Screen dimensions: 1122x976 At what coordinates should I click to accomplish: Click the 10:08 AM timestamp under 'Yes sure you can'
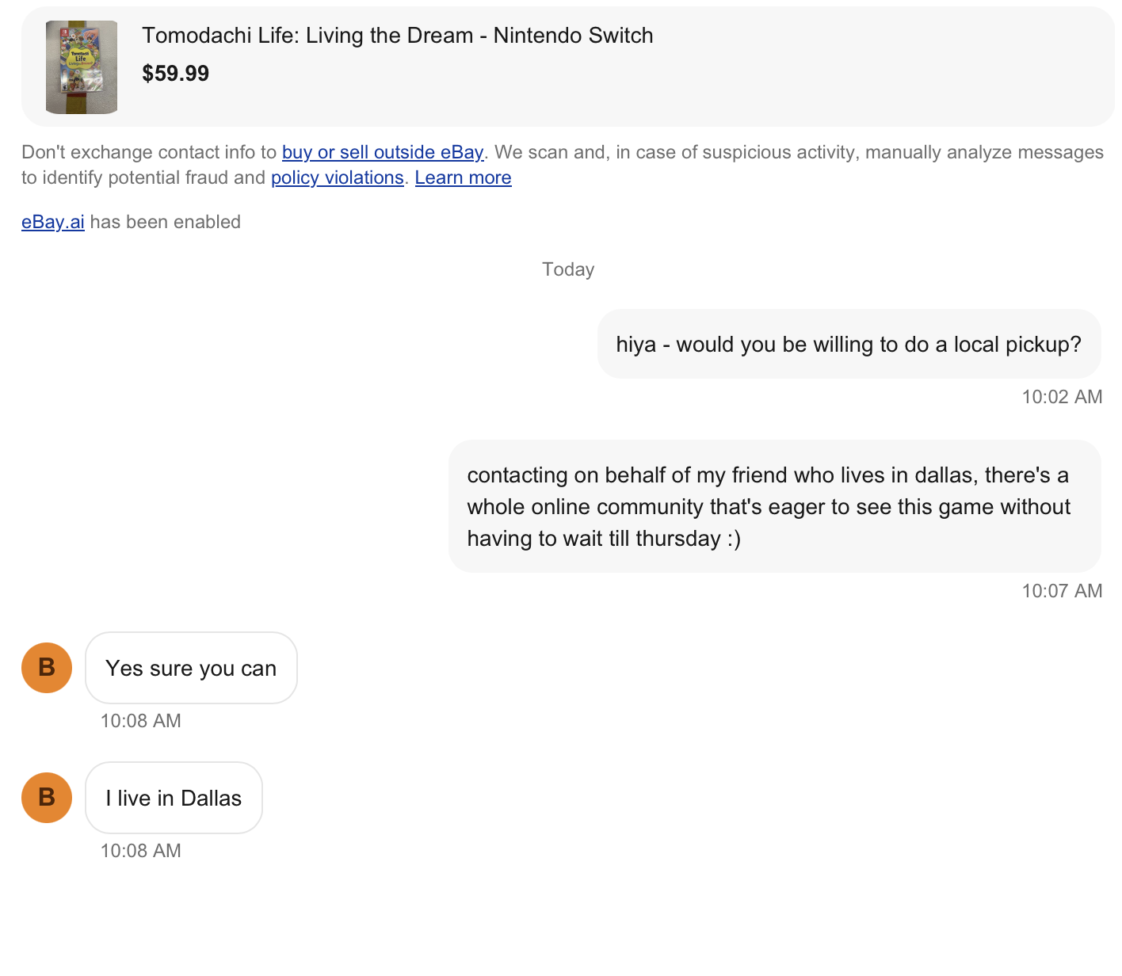[141, 721]
